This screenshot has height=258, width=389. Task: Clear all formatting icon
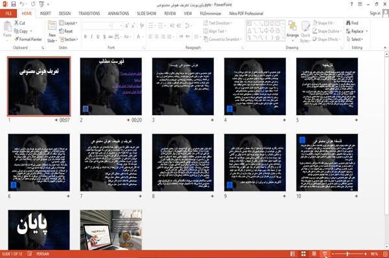pos(142,26)
